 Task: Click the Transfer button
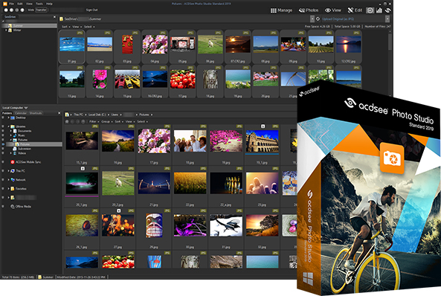(41, 10)
